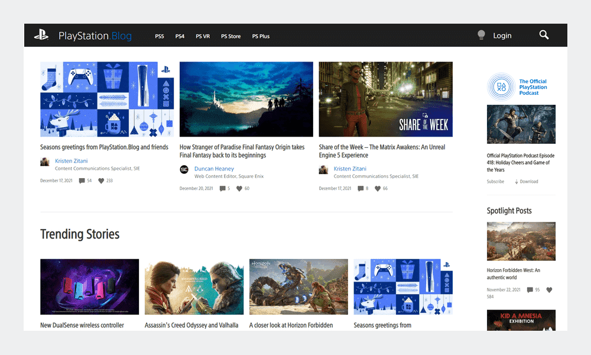This screenshot has width=591, height=355.
Task: Click the Login link
Action: click(502, 35)
